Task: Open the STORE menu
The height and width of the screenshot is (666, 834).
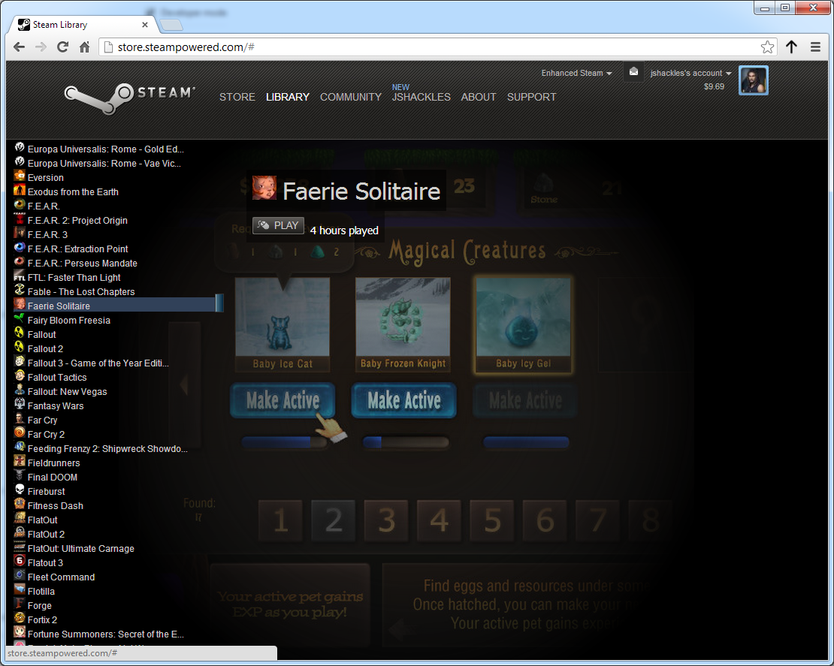Action: (237, 98)
